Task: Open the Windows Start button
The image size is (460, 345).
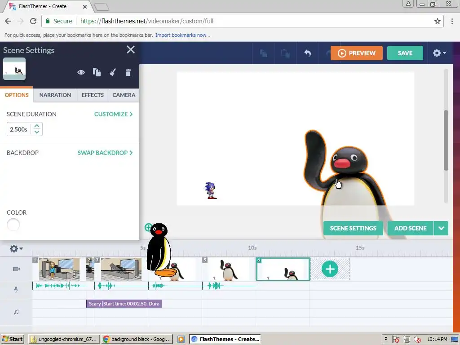Action: [12, 339]
